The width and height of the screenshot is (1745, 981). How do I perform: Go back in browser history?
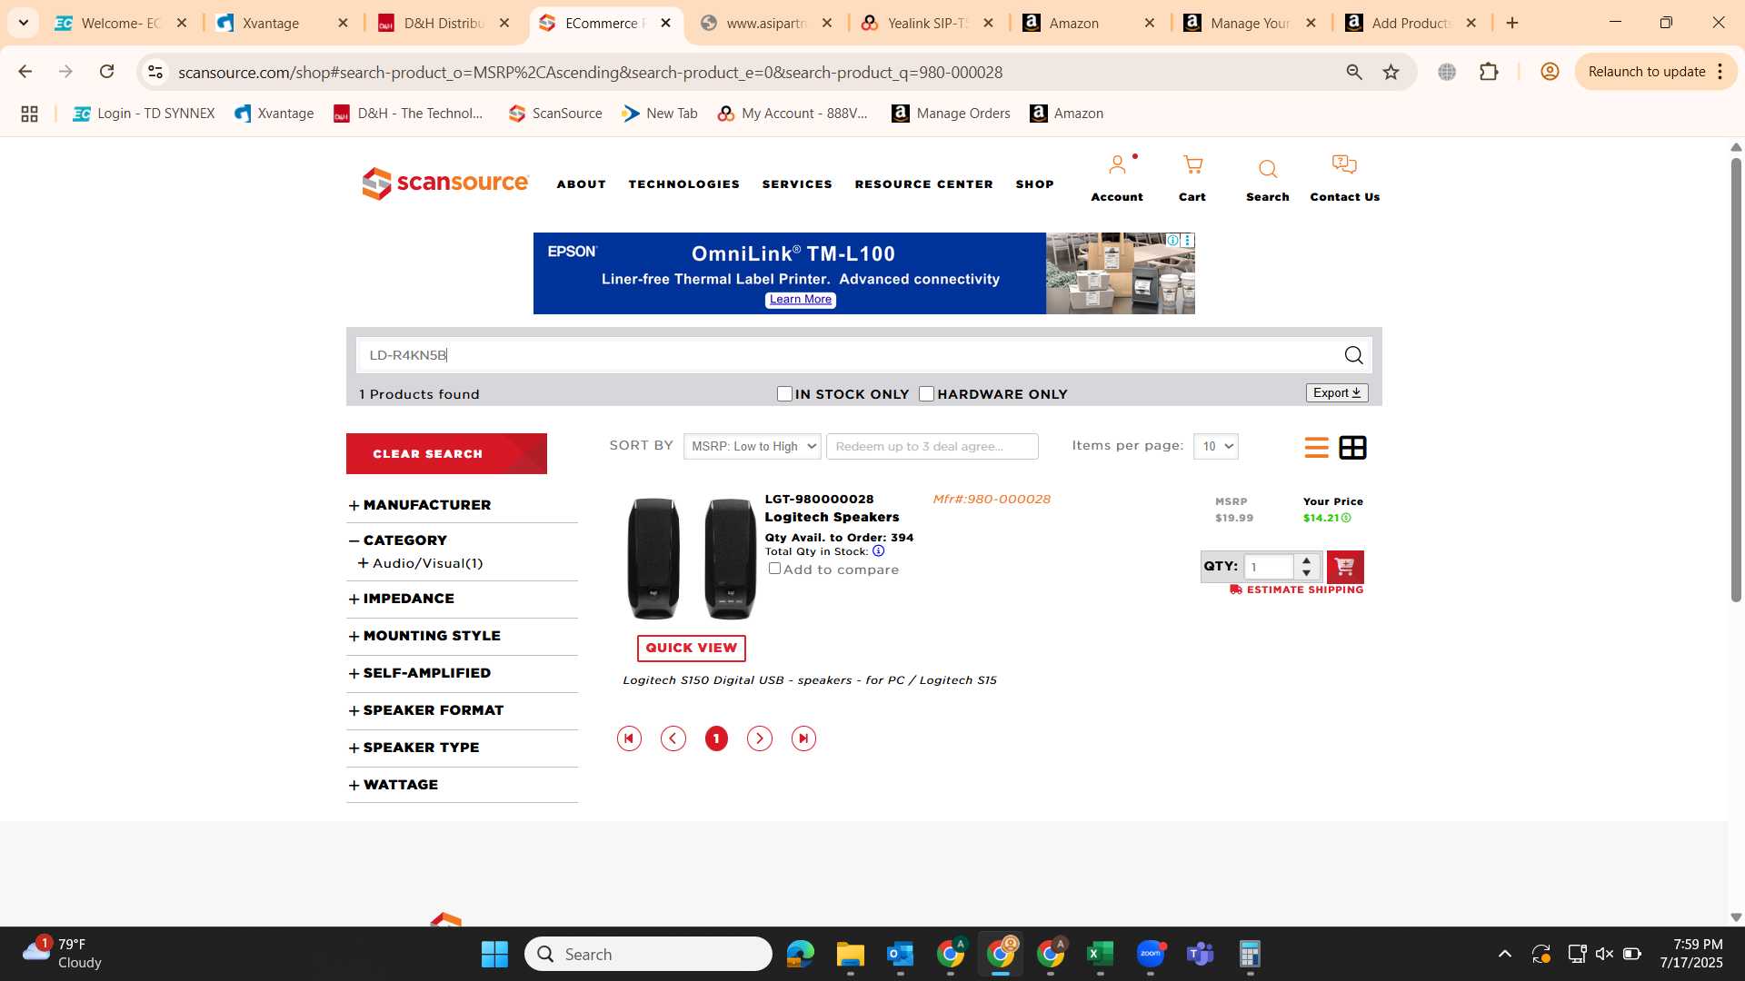coord(25,72)
